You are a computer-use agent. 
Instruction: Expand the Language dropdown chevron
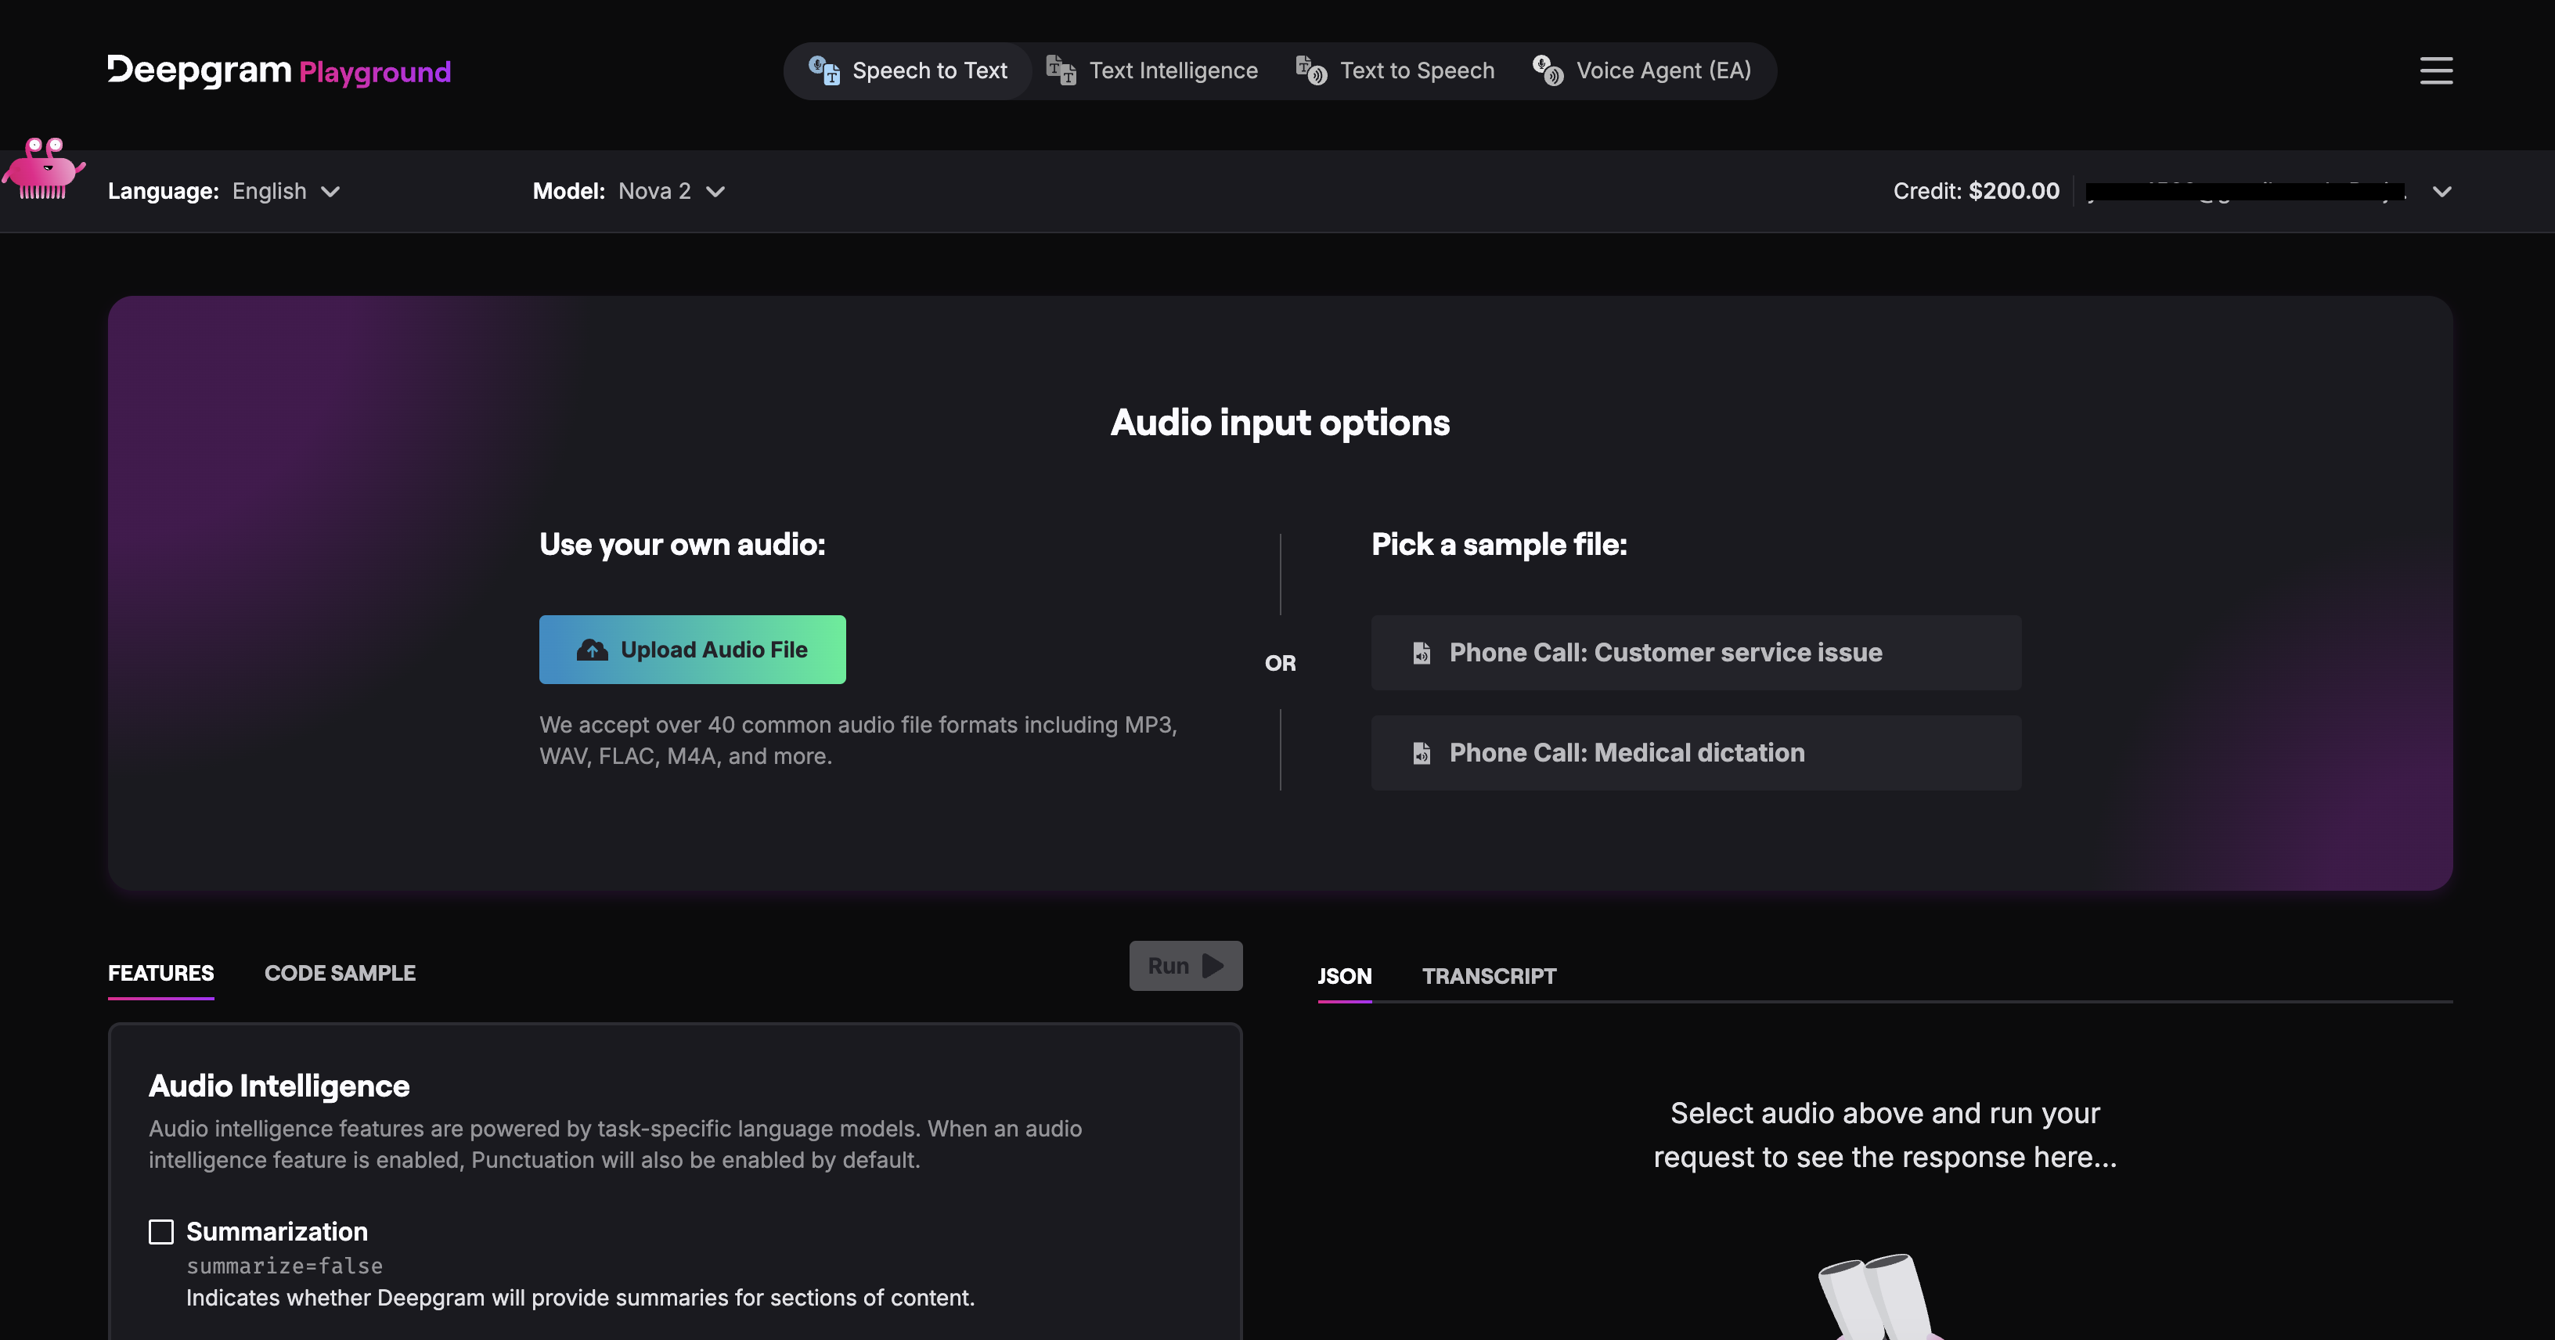[330, 192]
